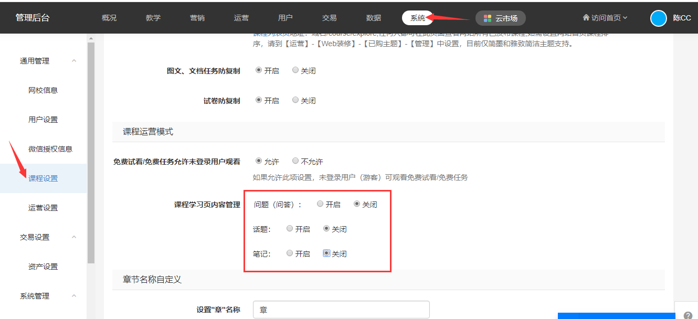The width and height of the screenshot is (698, 319).
Task: Select 开启 for 笔记 option
Action: [x=290, y=253]
